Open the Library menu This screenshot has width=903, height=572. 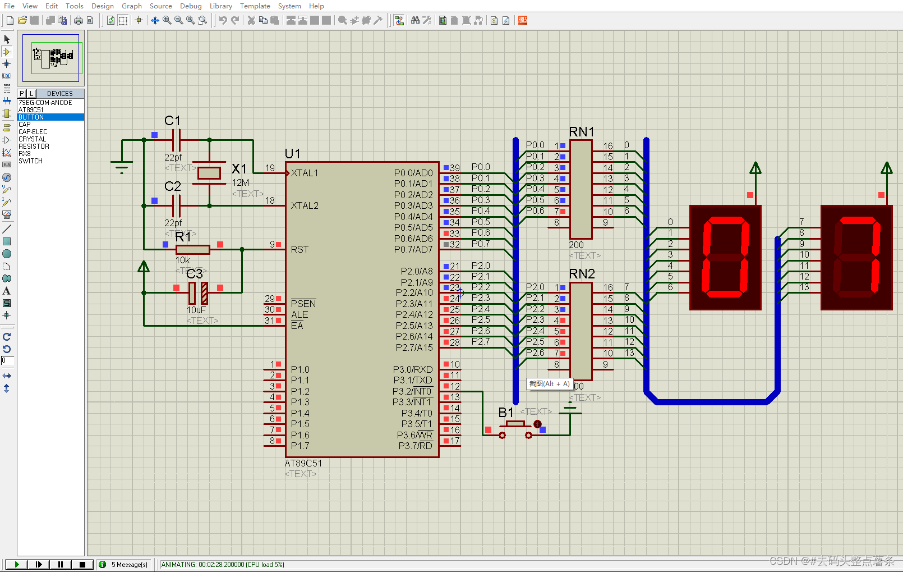pos(221,6)
